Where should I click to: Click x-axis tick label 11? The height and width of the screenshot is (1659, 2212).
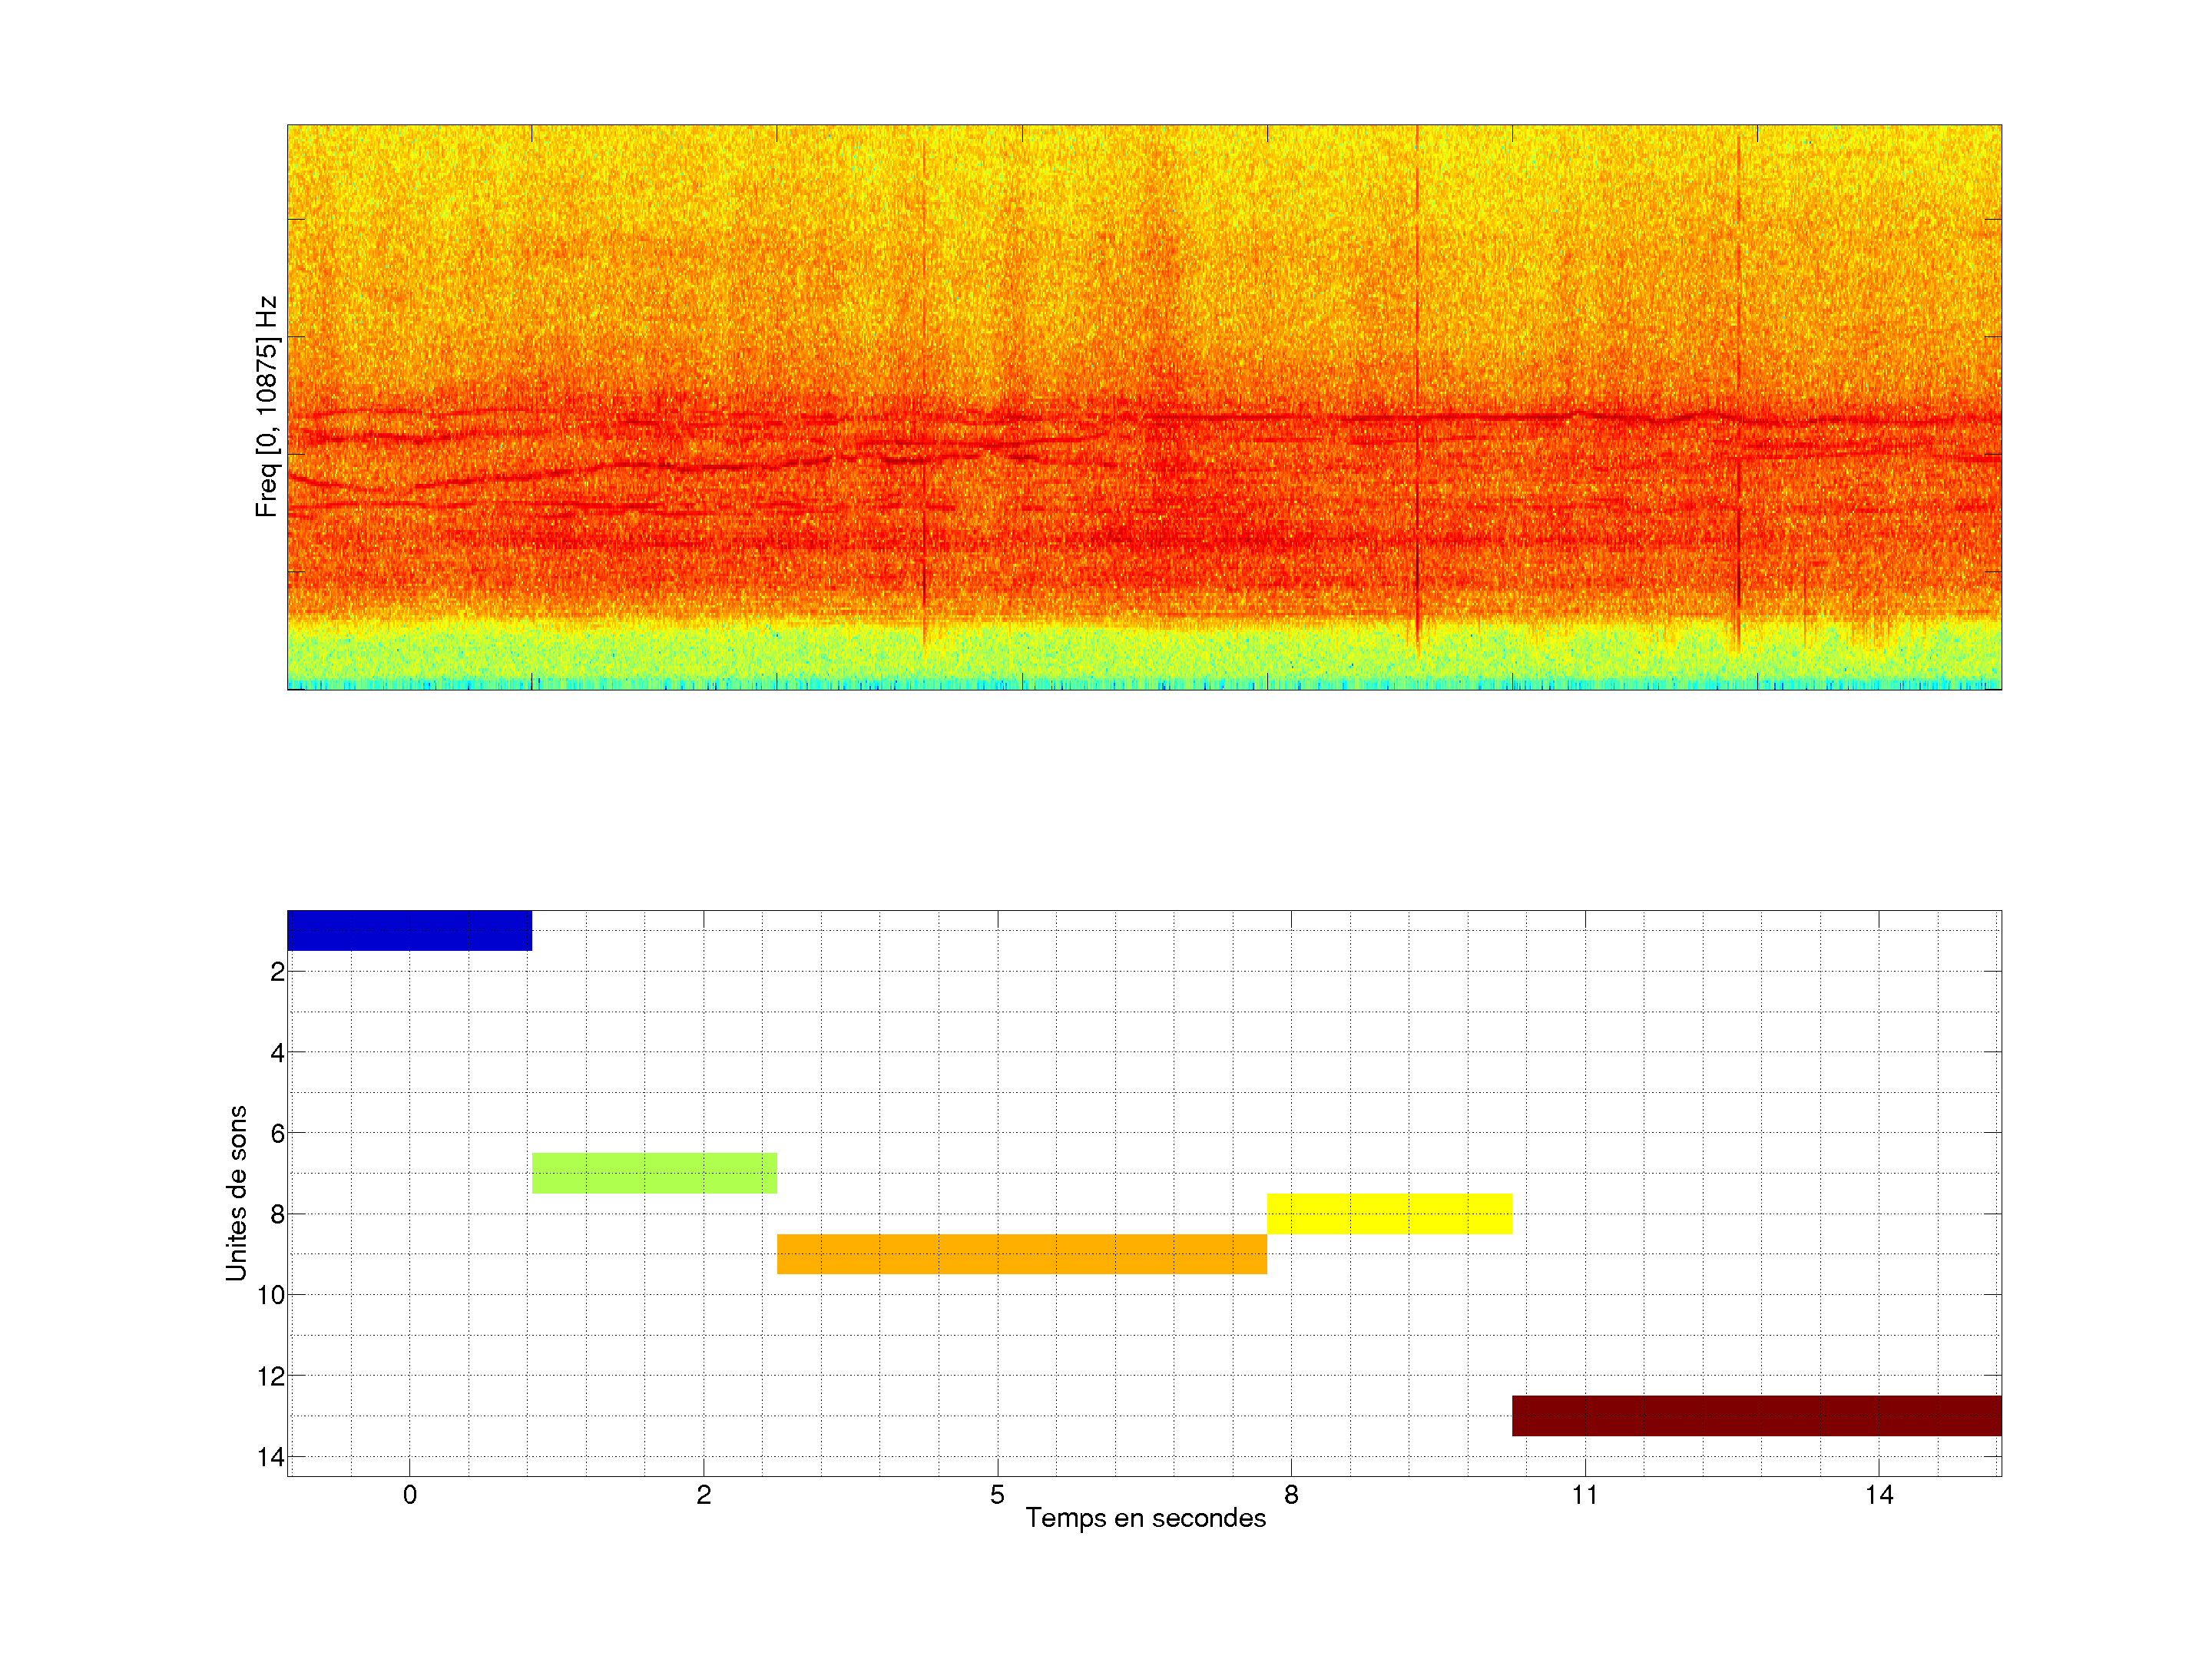[1584, 1495]
